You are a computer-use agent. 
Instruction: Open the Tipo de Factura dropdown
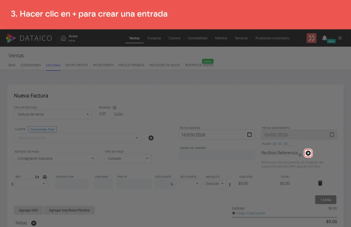53,114
